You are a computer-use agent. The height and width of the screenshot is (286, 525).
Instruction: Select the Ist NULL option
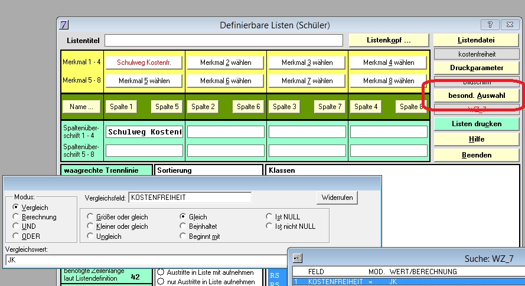point(269,216)
